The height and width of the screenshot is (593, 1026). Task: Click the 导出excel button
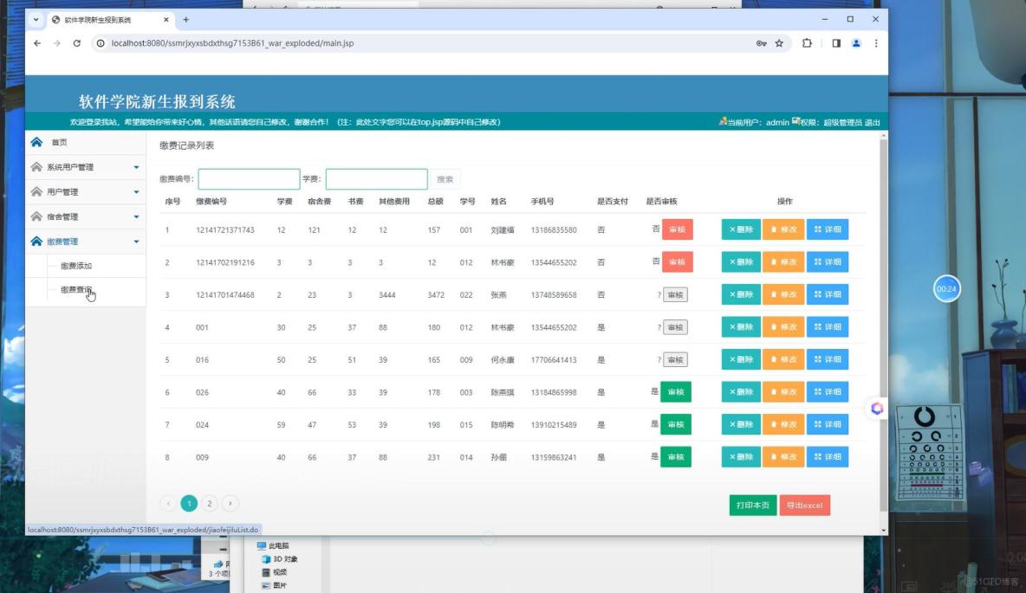pos(805,505)
